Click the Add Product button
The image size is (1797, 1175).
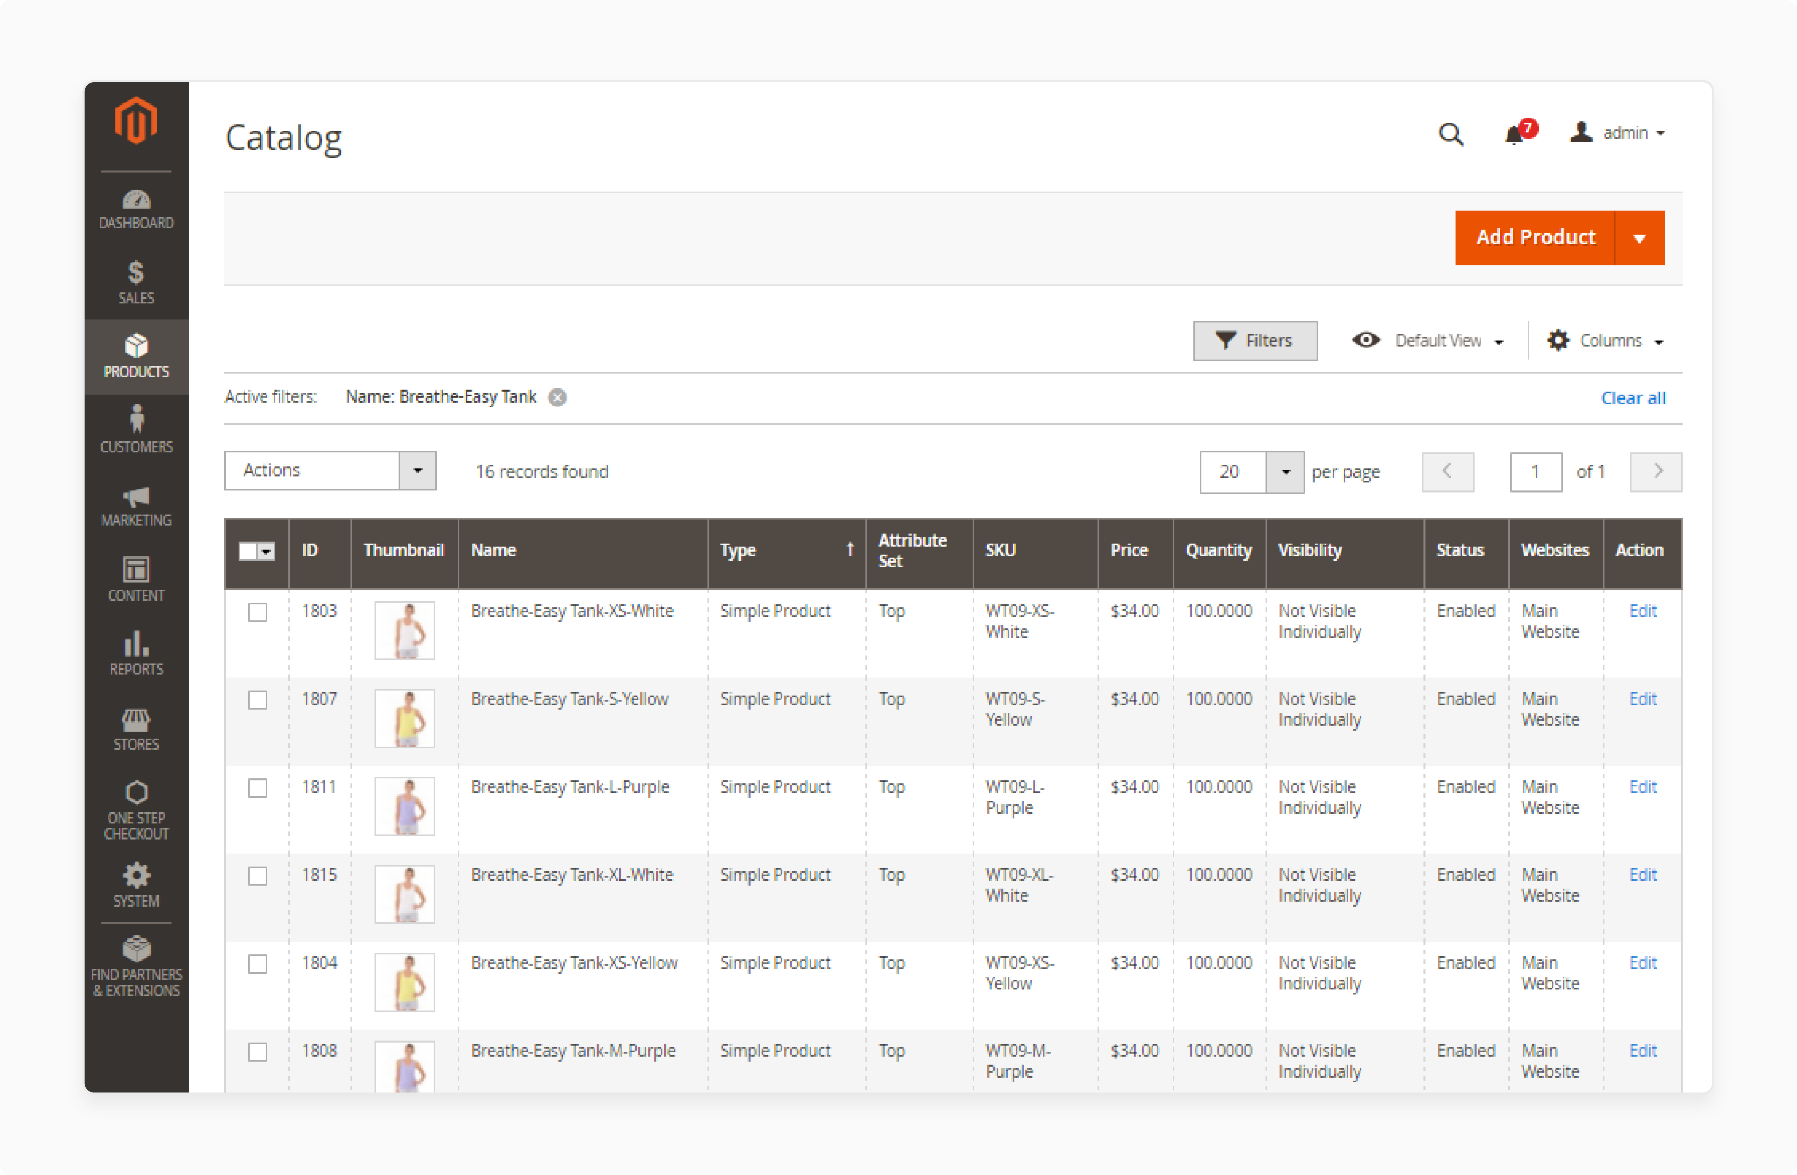point(1535,237)
